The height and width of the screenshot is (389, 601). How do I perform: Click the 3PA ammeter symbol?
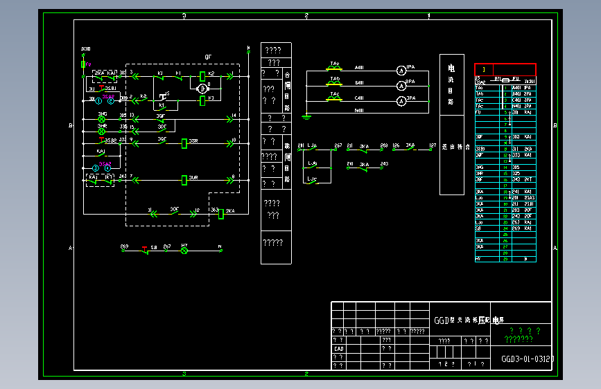pyautogui.click(x=401, y=101)
